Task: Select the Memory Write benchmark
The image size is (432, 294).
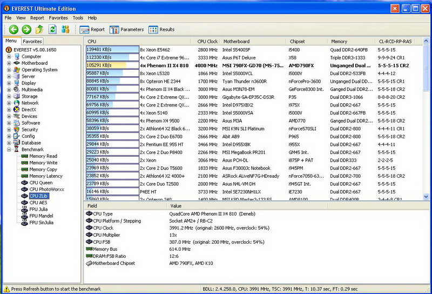Action: click(43, 163)
